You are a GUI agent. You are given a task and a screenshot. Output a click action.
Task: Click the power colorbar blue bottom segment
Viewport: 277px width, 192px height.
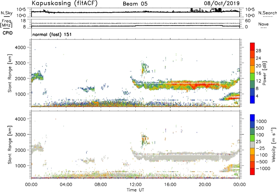[252, 99]
